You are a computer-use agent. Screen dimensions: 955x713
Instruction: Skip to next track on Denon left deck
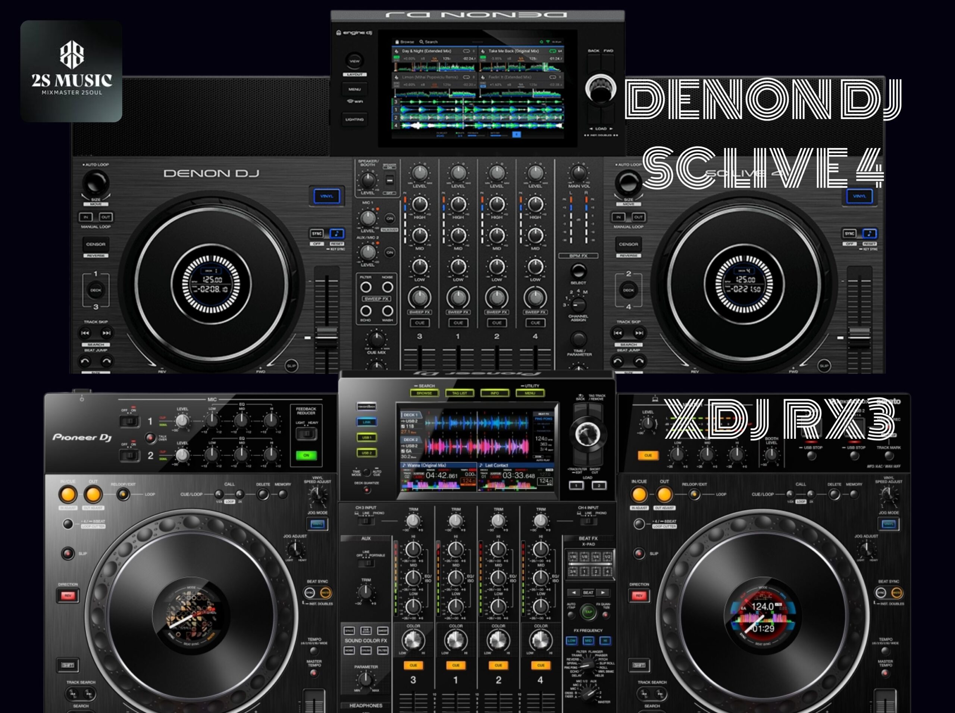(106, 333)
